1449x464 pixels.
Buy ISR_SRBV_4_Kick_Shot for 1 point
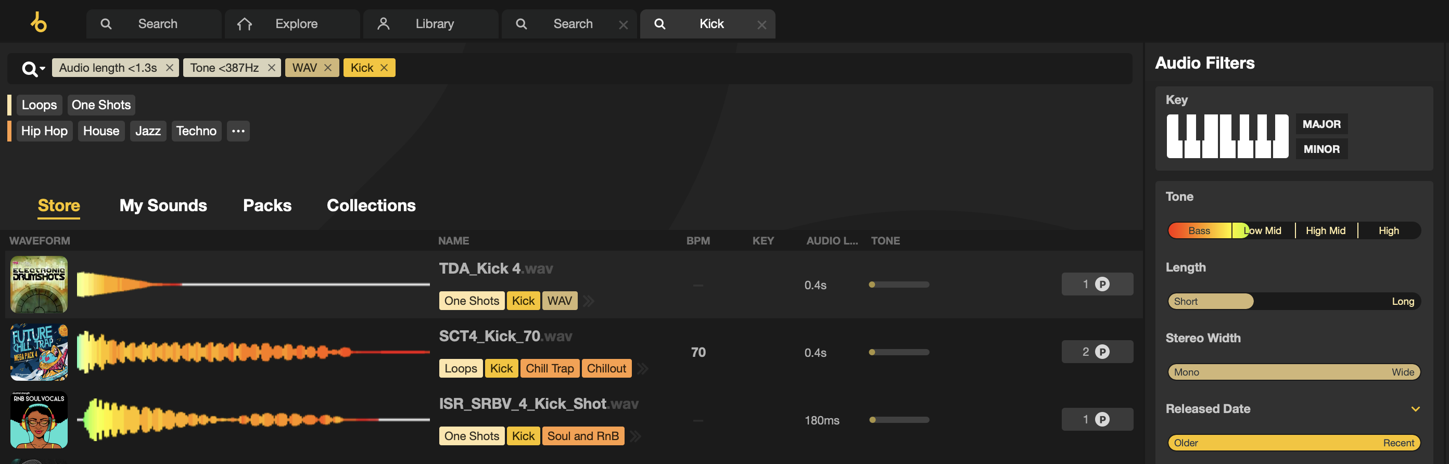1097,419
